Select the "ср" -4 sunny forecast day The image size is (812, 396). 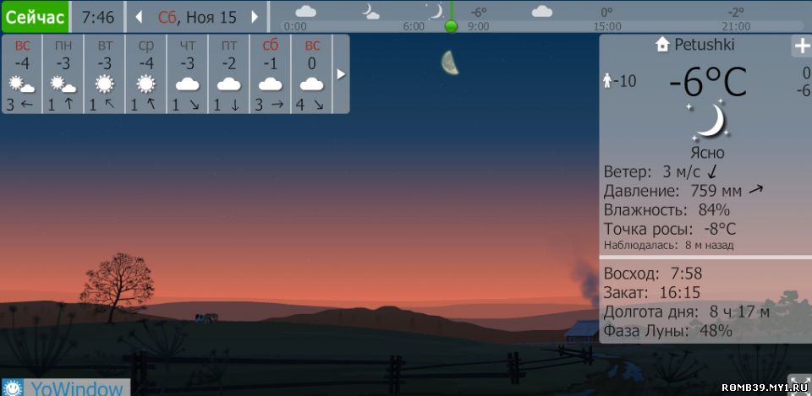point(146,74)
